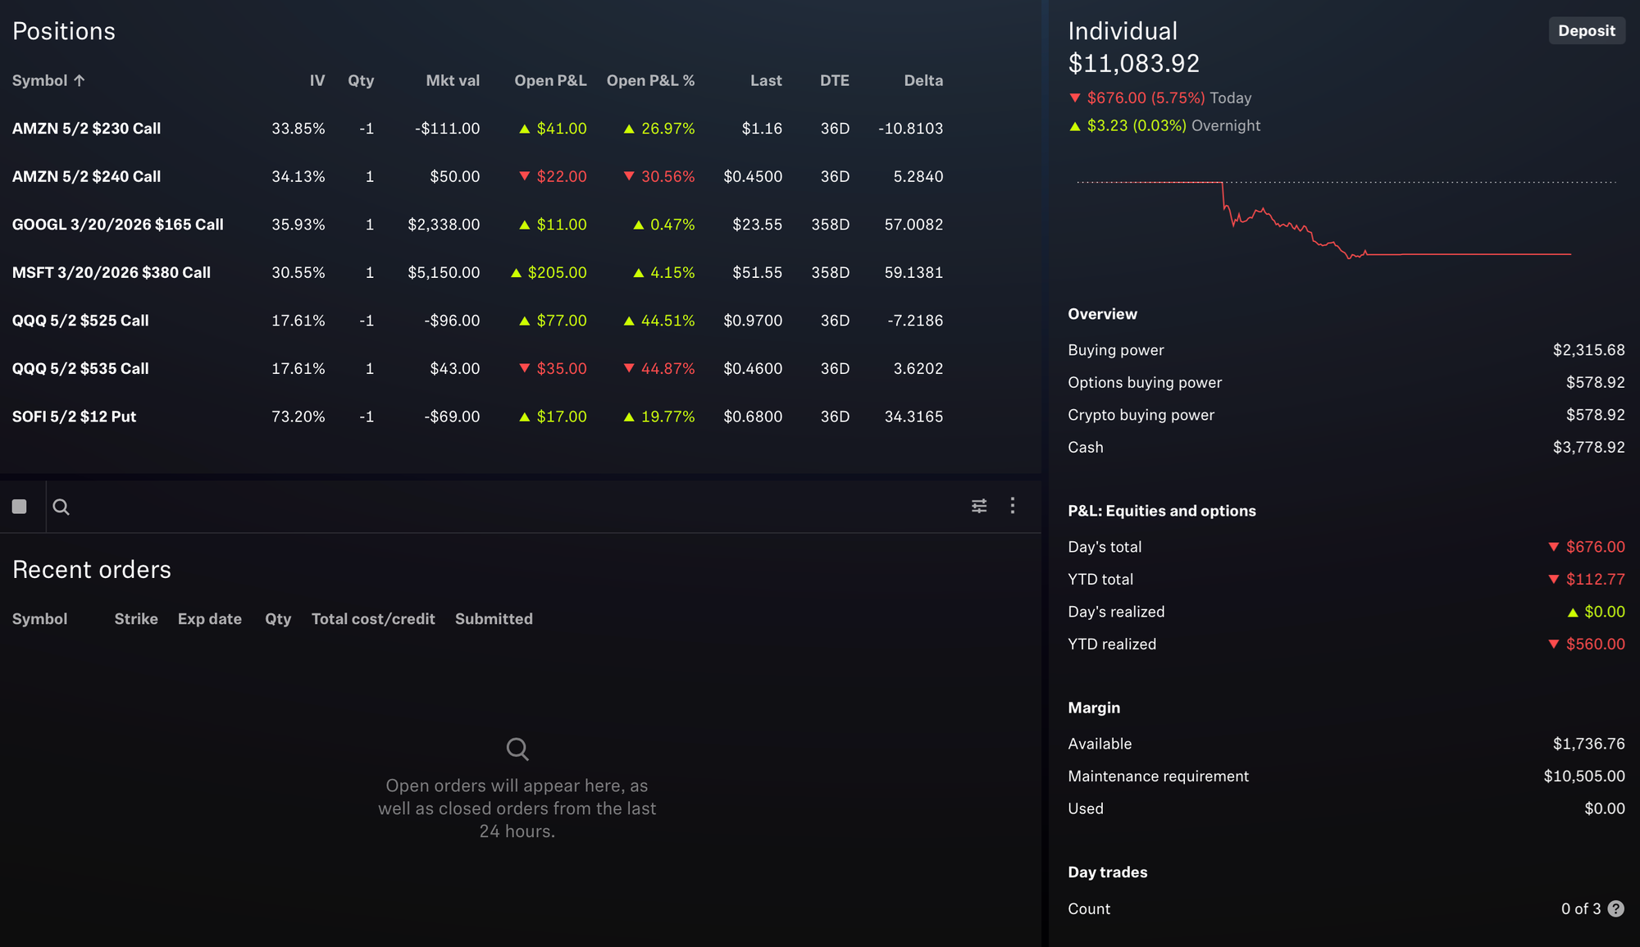The height and width of the screenshot is (947, 1640).
Task: Click the Positions panel heading
Action: 64,31
